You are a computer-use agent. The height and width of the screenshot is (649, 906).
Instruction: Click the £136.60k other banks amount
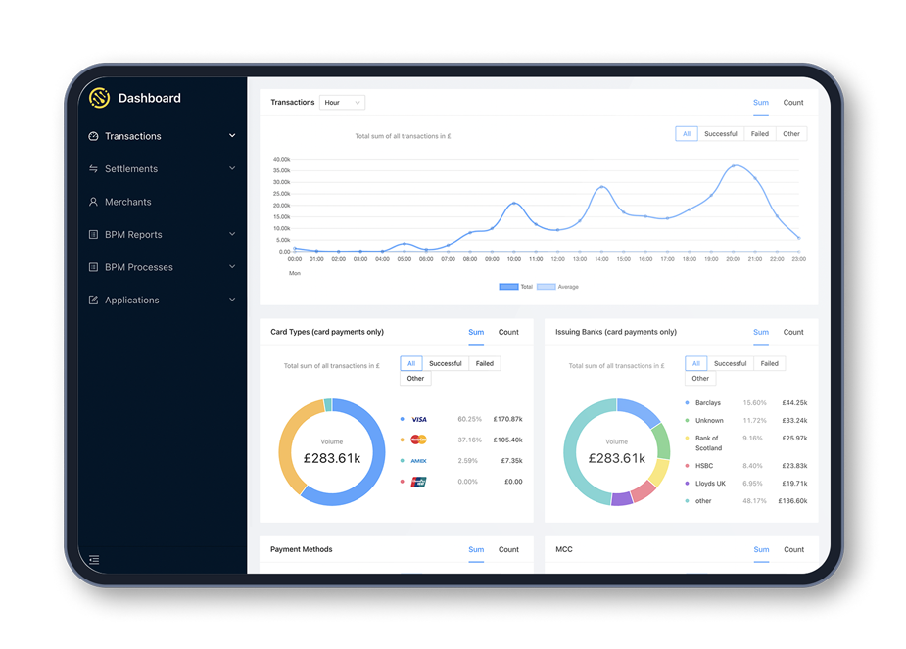[x=792, y=501]
